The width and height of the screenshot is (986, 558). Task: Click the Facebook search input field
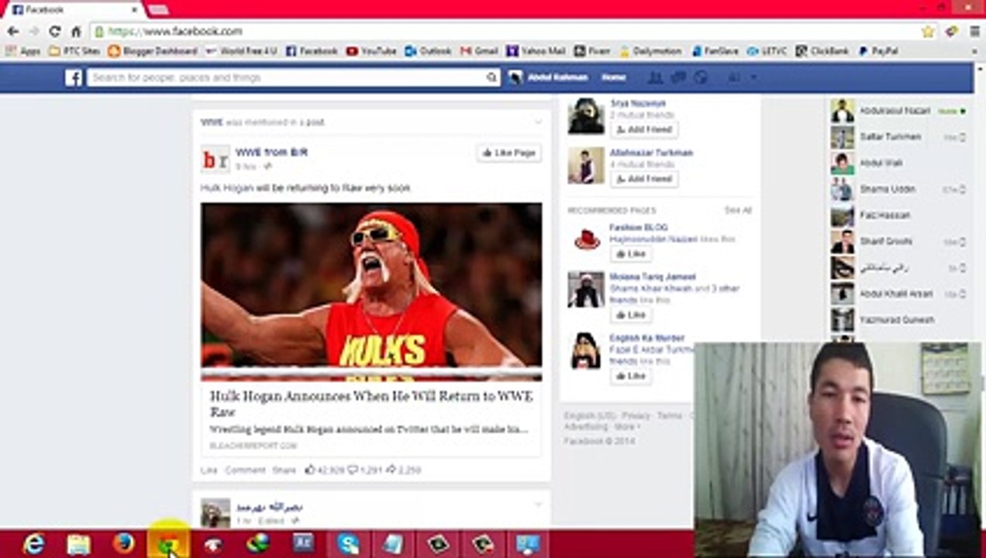(x=285, y=77)
